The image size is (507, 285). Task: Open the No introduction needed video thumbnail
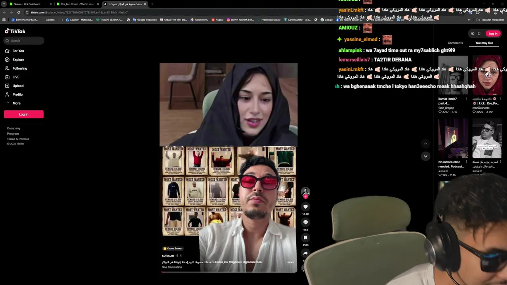453,139
